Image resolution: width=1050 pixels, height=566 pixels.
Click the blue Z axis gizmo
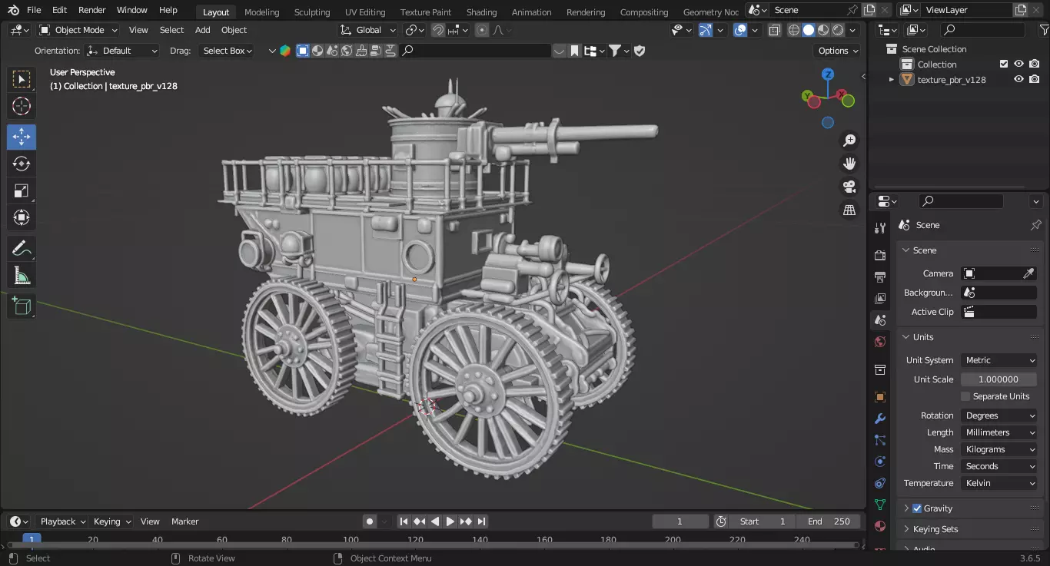pyautogui.click(x=828, y=74)
